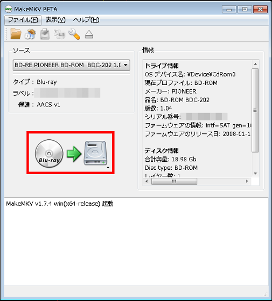Open preferences with the wrench icon

[x=74, y=34]
